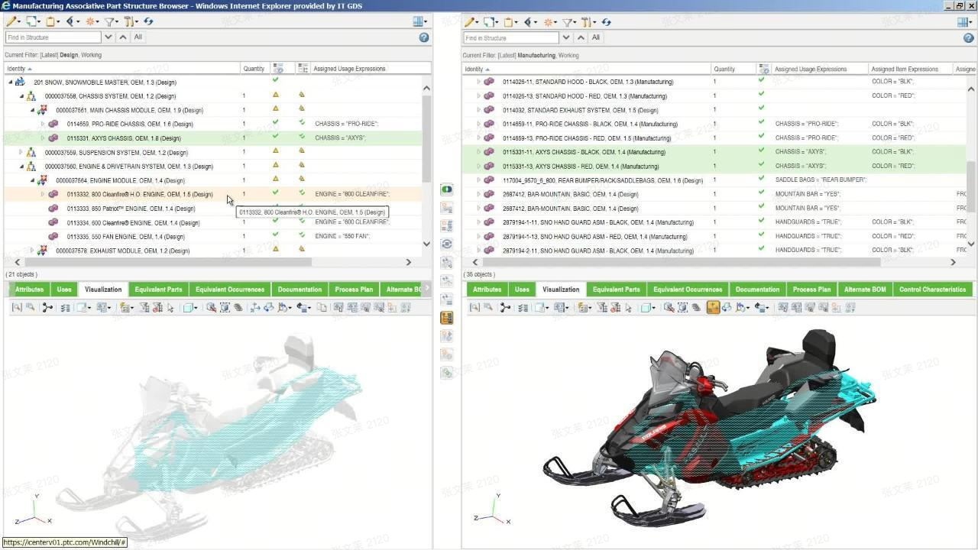The height and width of the screenshot is (550, 978).
Task: Select AXYS CHASSIS - RED manufacturing row
Action: pos(714,166)
